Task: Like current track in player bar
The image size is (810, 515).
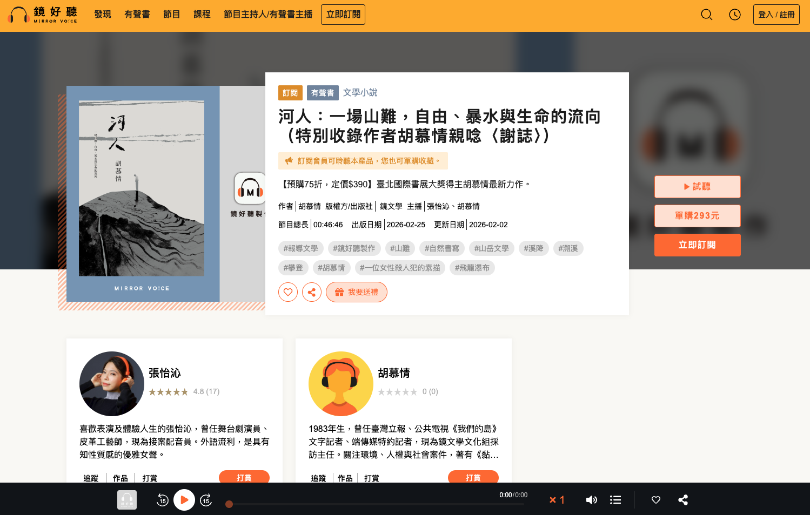Action: point(656,500)
